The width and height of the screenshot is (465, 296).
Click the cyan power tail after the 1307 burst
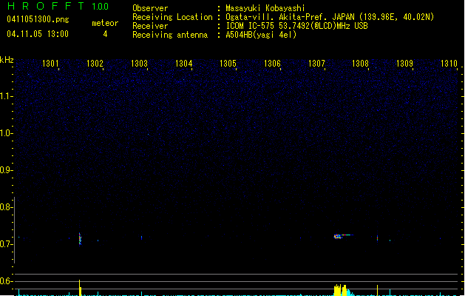[x=350, y=292]
